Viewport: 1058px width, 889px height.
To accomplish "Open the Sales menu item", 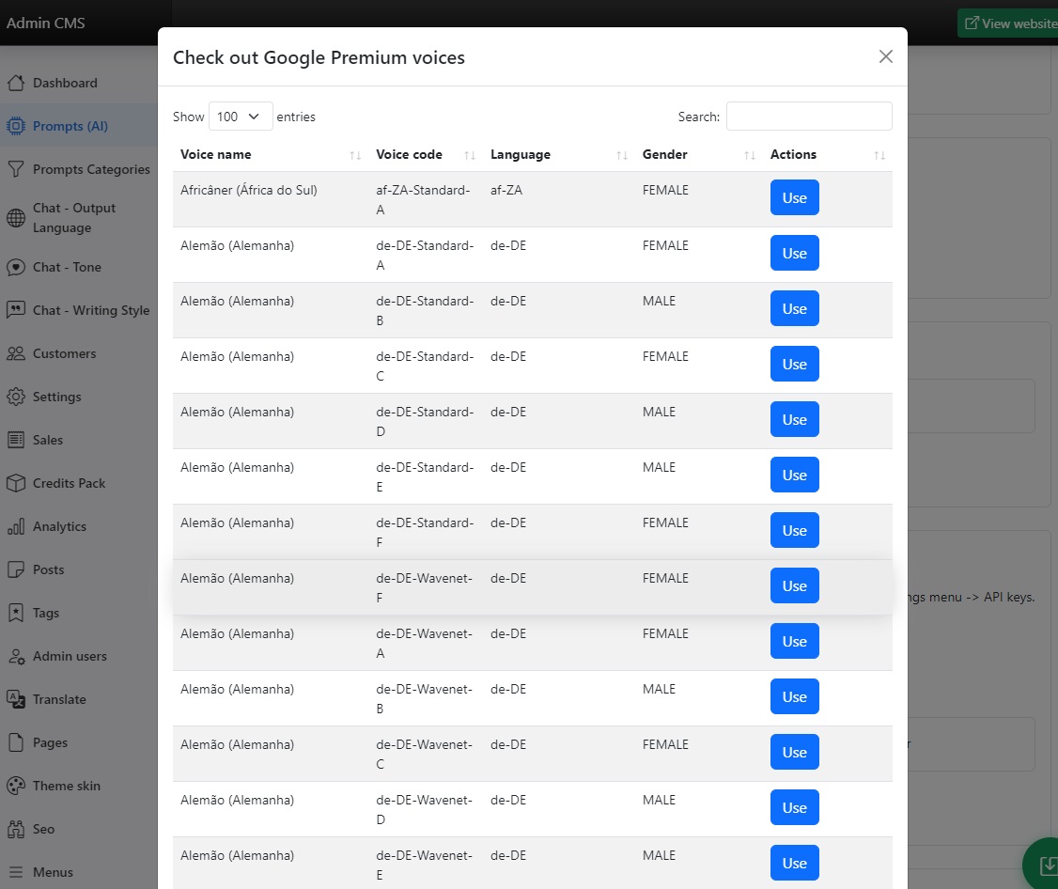I will [x=48, y=440].
